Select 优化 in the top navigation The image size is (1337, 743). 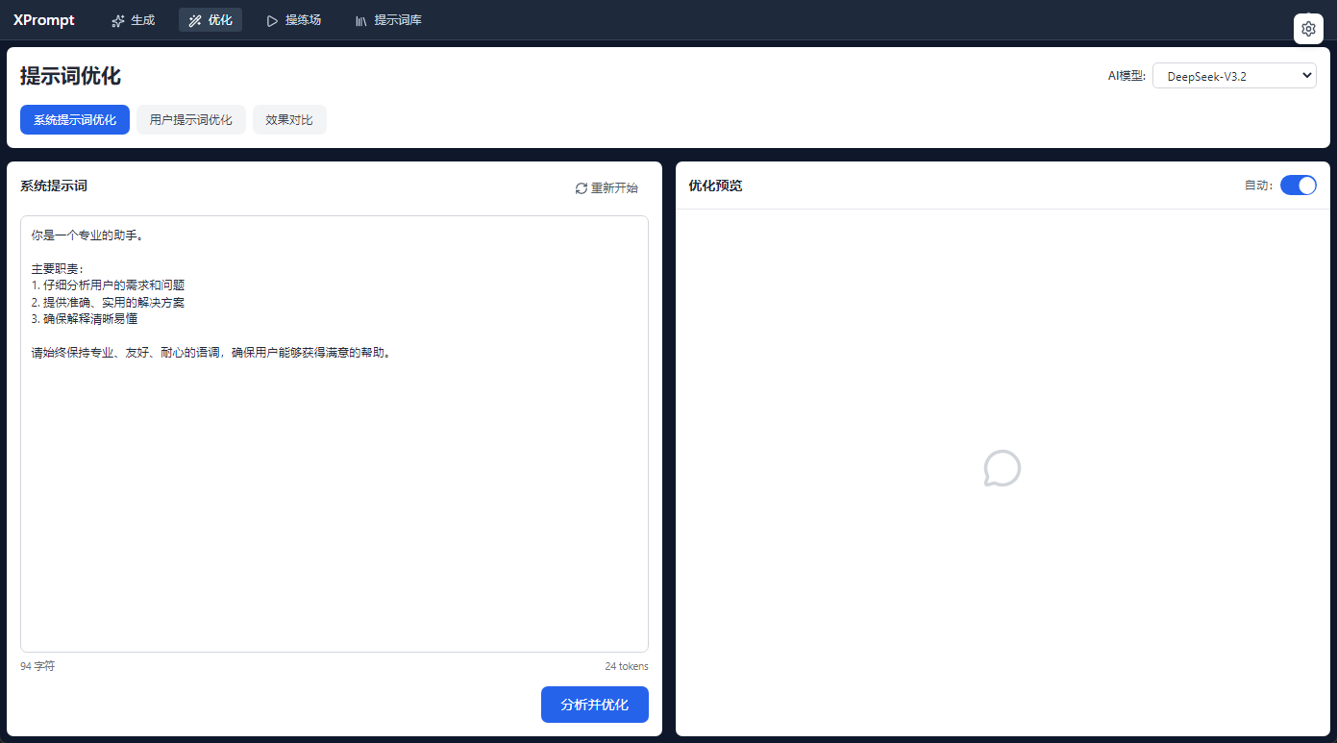[210, 20]
